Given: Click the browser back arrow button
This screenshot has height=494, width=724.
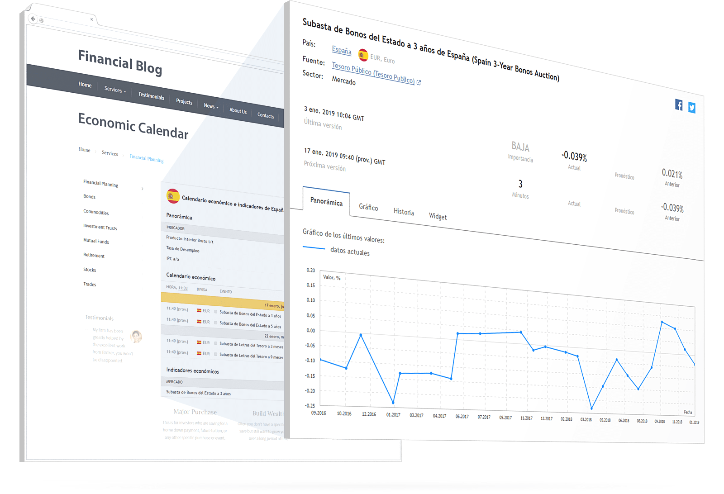Looking at the screenshot, I should (x=33, y=19).
